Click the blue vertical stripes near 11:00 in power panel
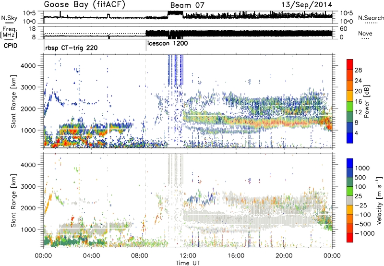This screenshot has width=384, height=266. (175, 70)
